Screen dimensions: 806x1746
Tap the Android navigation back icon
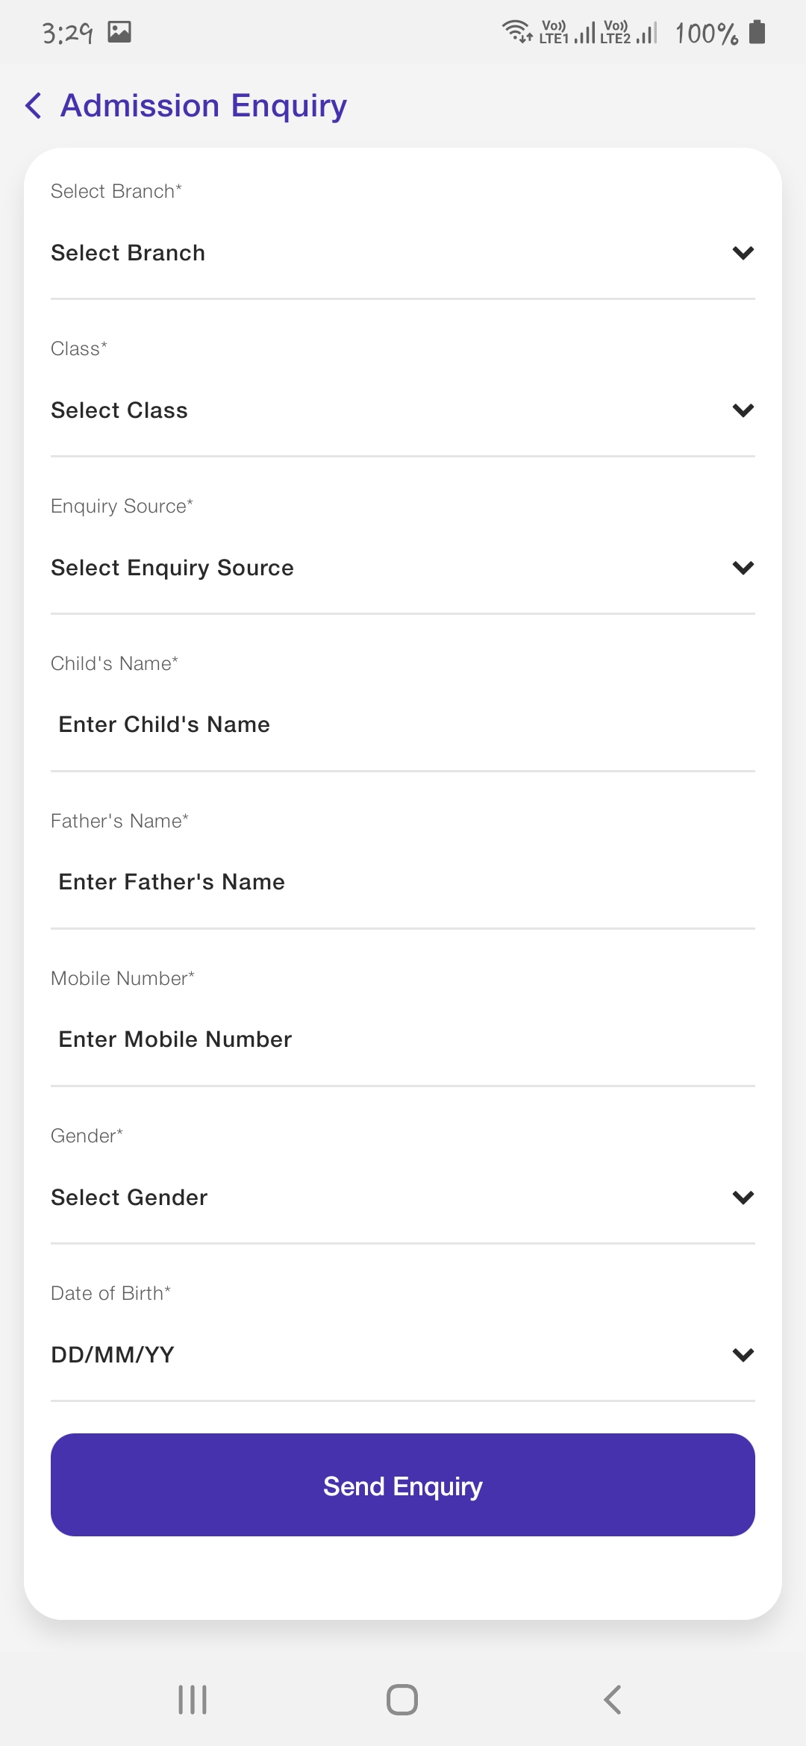pos(612,1700)
